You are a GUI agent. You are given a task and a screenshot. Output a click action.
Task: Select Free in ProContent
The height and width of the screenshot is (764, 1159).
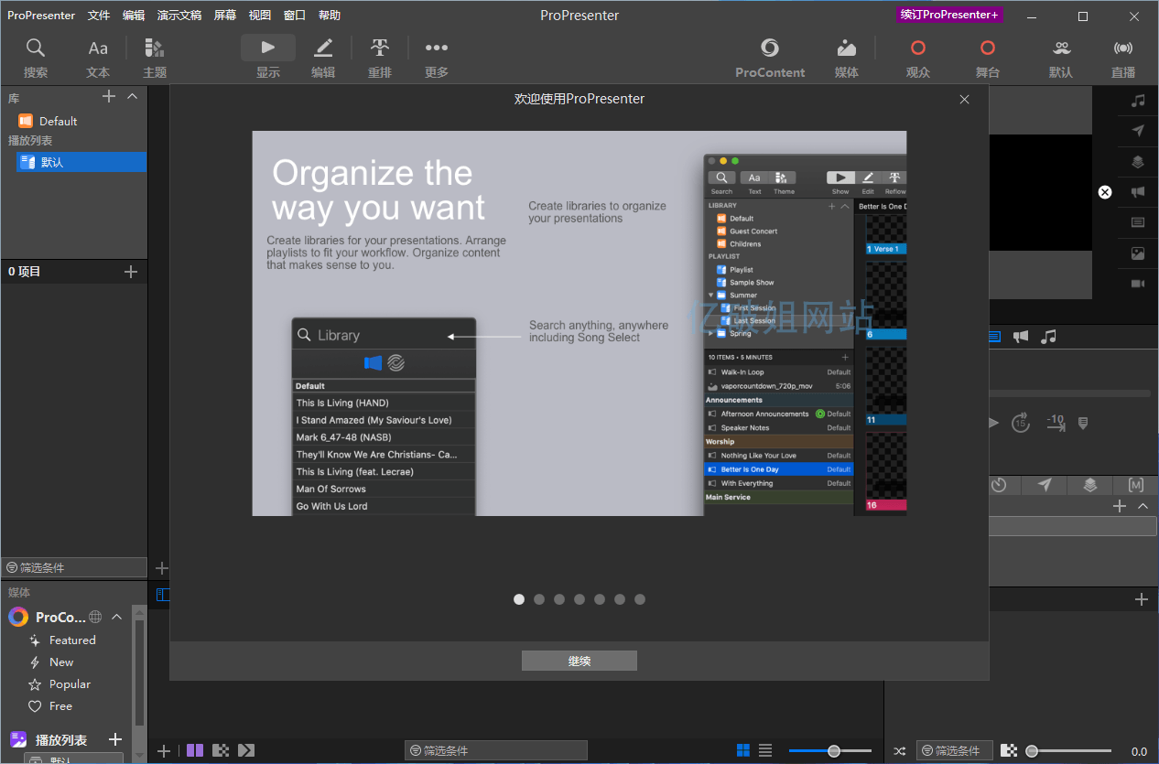point(60,706)
